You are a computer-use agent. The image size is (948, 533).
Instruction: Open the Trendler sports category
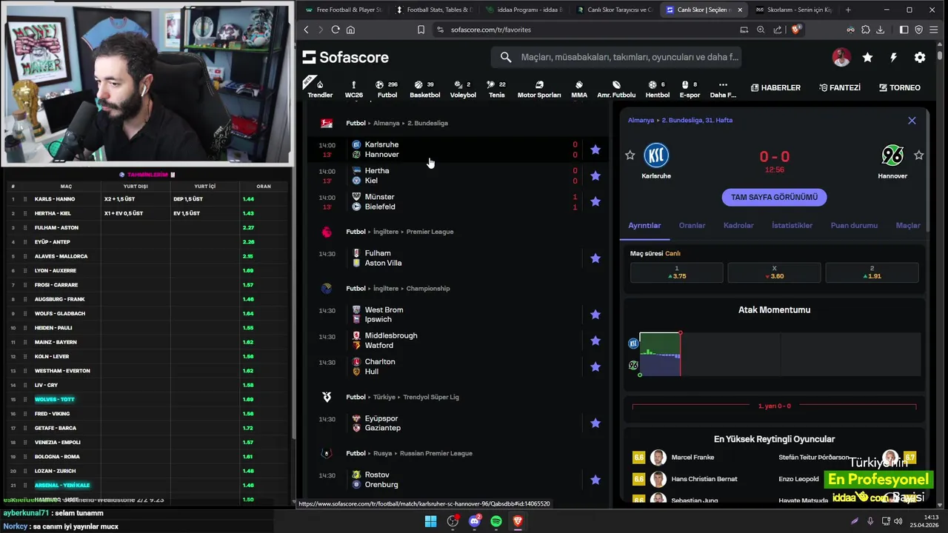pos(320,89)
